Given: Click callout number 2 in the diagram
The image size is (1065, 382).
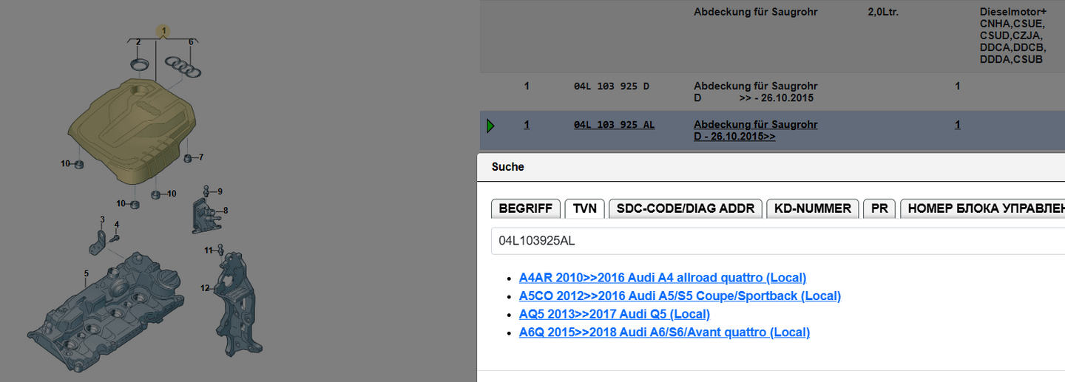Looking at the screenshot, I should click(138, 42).
